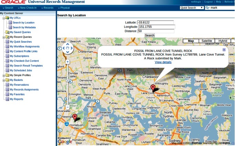Click the map zoom-in plus button
This screenshot has width=235, height=146.
pos(68,62)
